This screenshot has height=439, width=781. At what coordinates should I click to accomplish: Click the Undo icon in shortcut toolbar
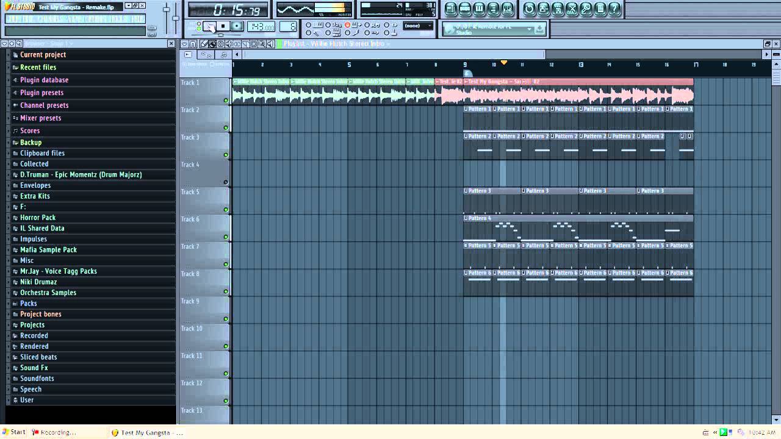tap(529, 9)
